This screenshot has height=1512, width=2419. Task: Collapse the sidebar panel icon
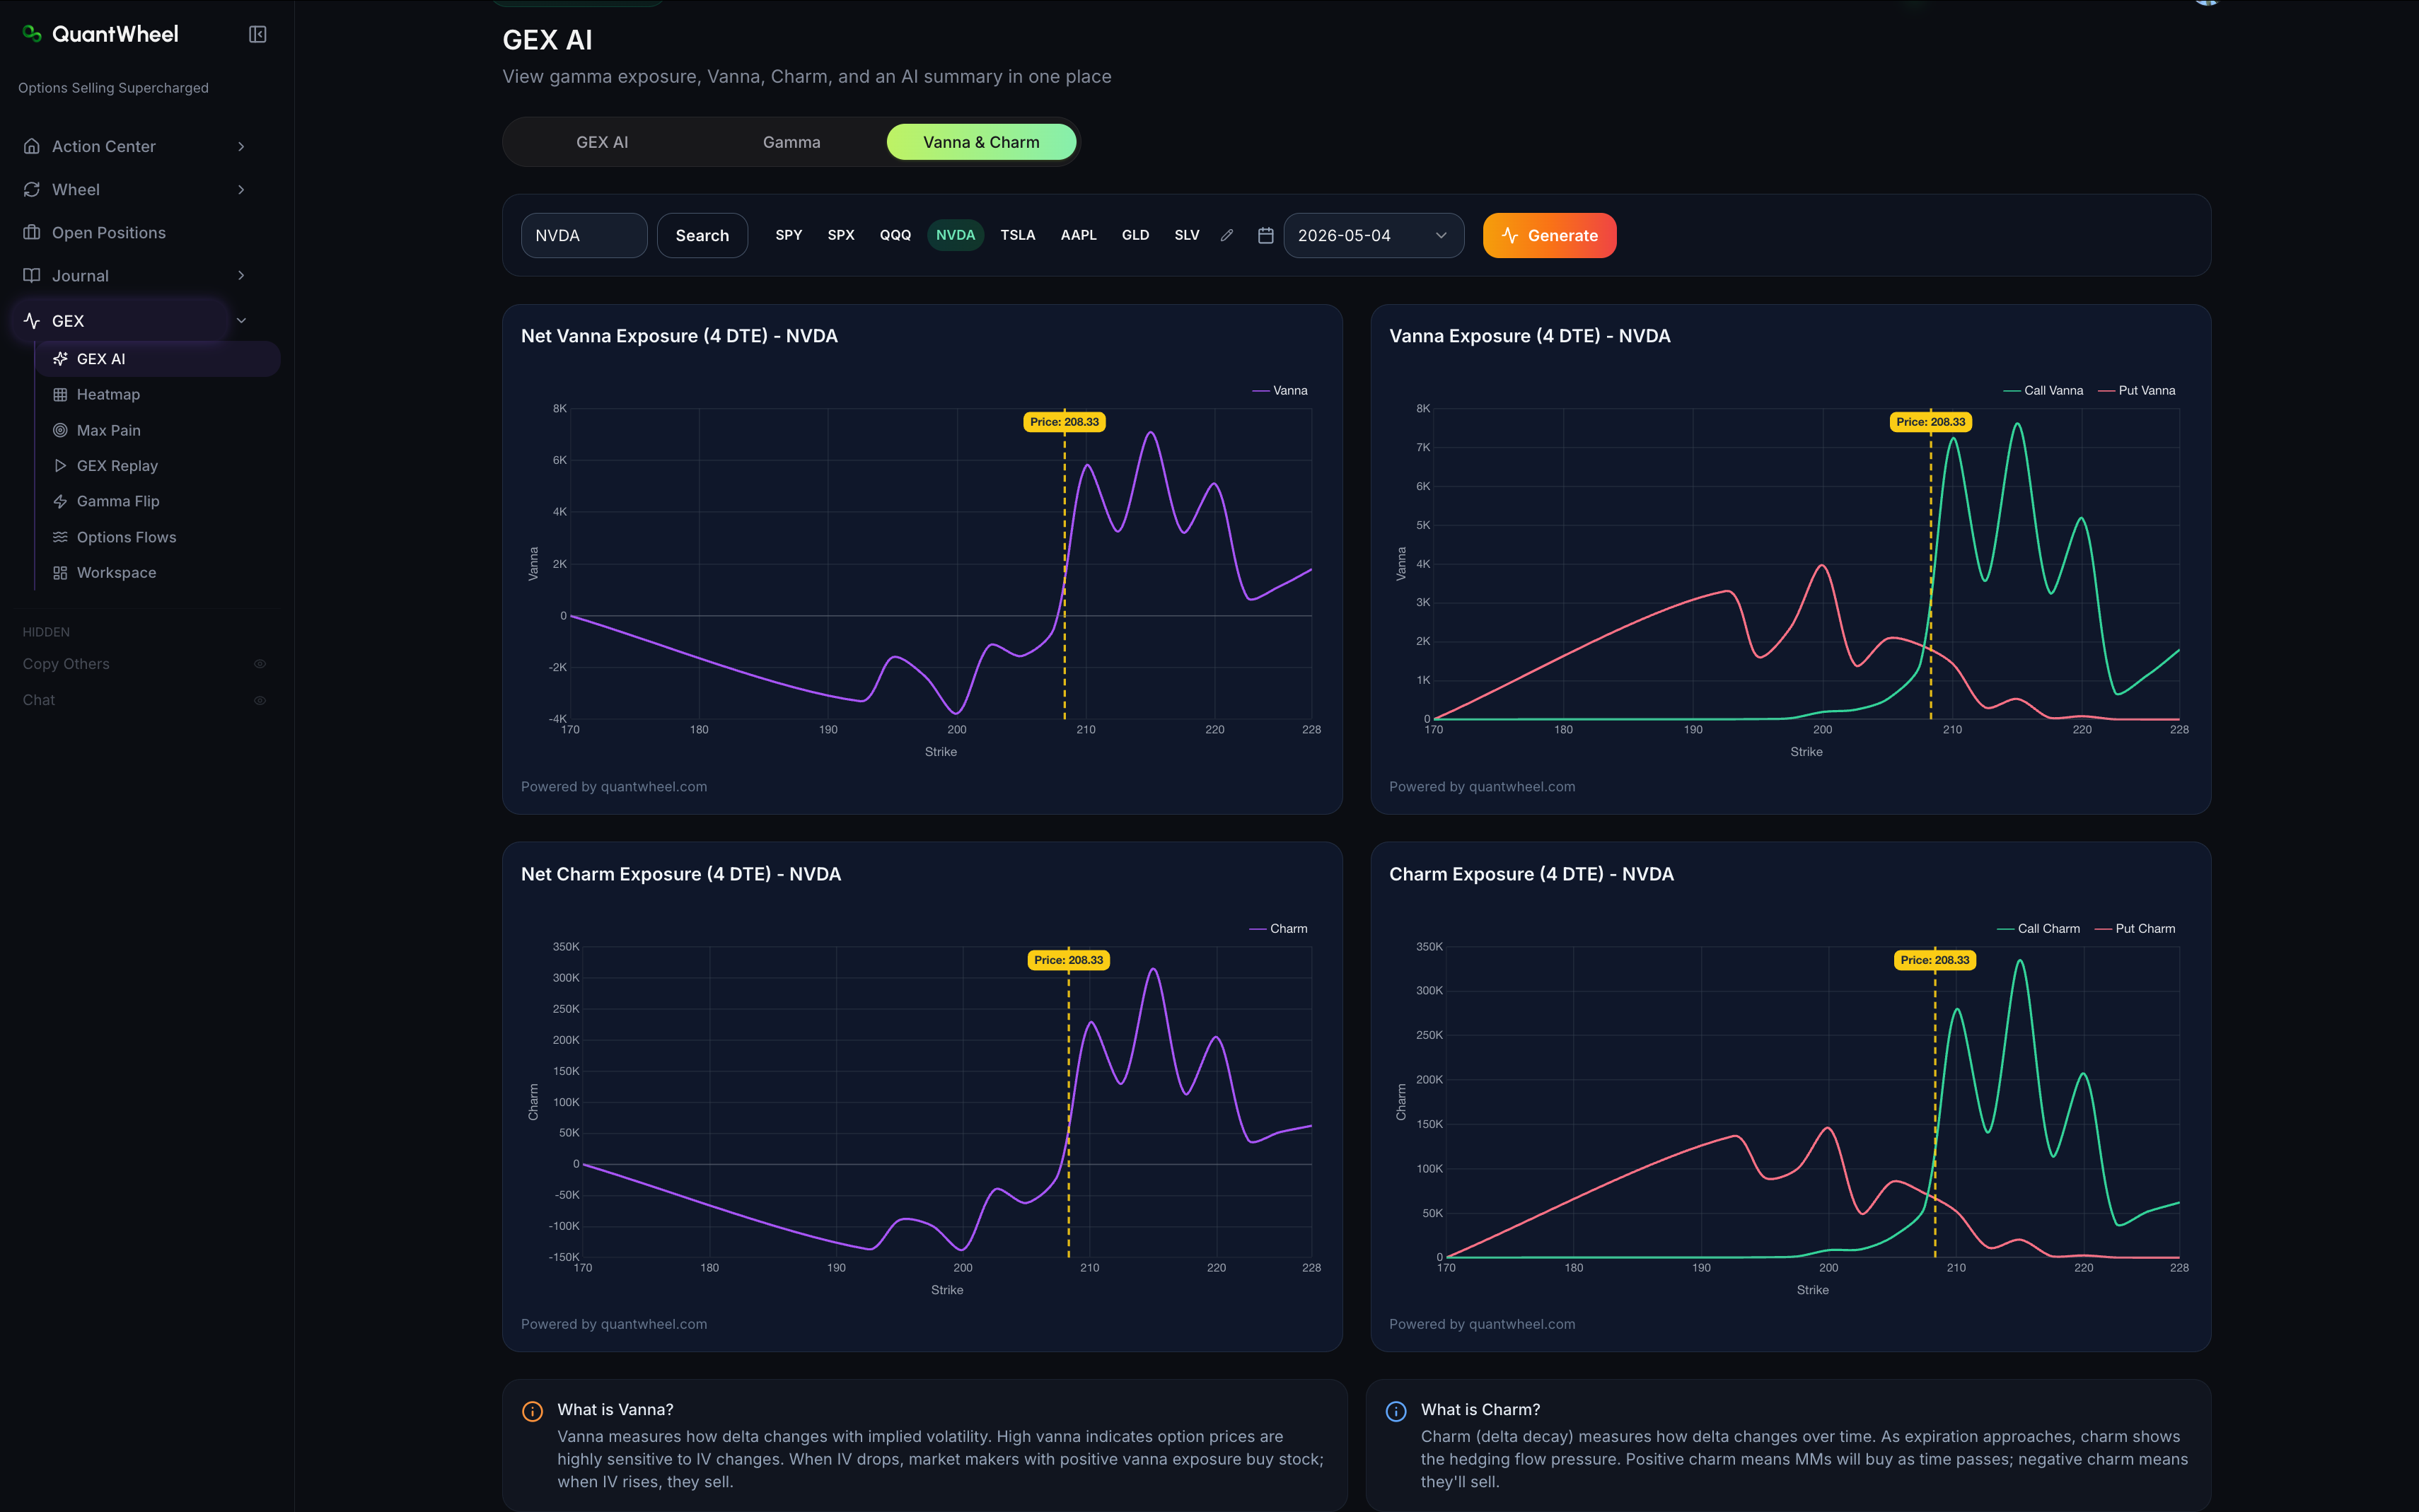pyautogui.click(x=257, y=35)
